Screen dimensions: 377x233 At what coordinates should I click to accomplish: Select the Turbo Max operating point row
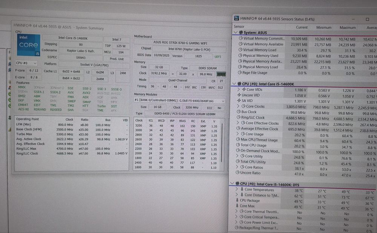tap(72, 134)
